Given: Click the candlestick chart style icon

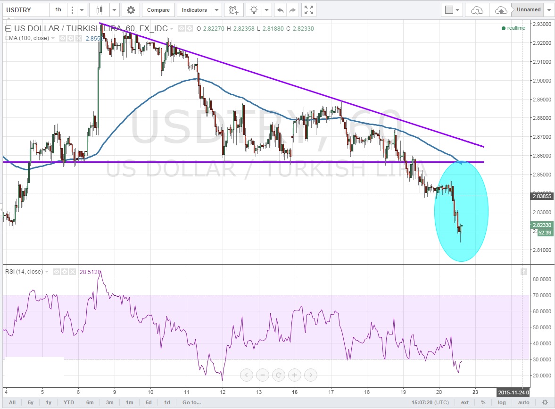Looking at the screenshot, I should pyautogui.click(x=99, y=9).
